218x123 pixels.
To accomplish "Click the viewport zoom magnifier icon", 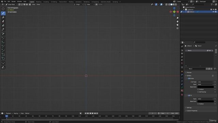I will click(177, 18).
